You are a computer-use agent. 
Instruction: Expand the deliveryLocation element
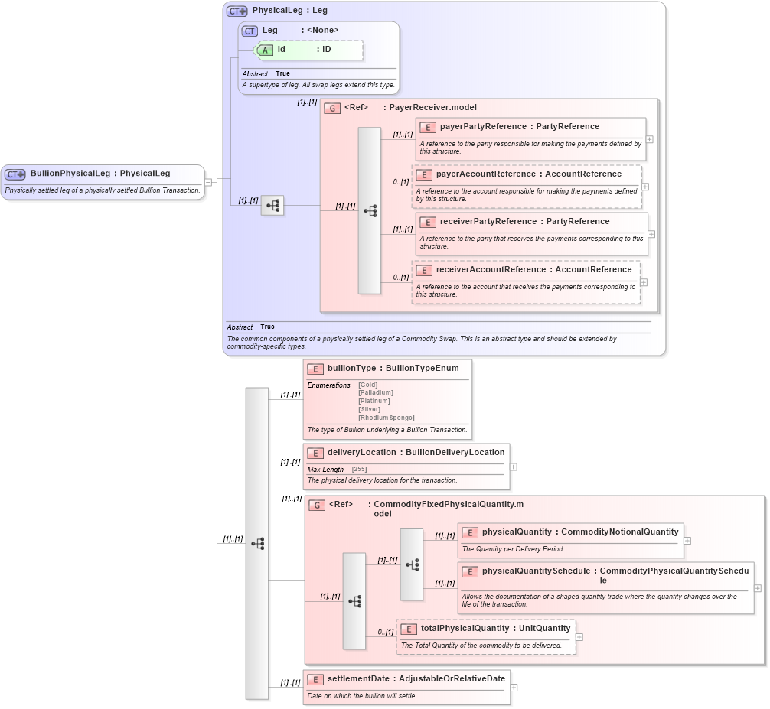click(513, 467)
